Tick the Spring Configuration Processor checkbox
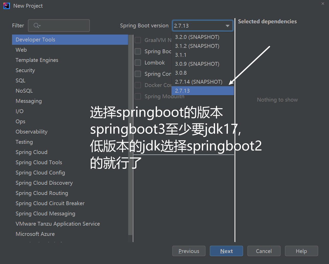The height and width of the screenshot is (264, 329). point(138,74)
